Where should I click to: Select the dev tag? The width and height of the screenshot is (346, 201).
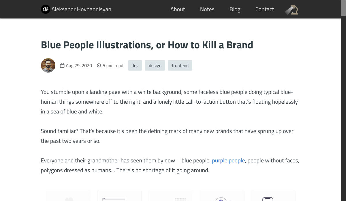[135, 65]
